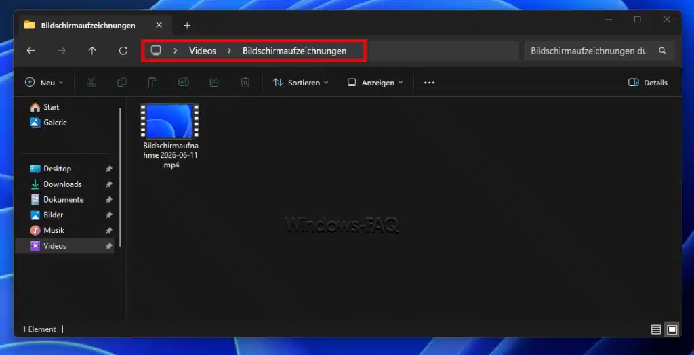Maximize the Explorer window
The width and height of the screenshot is (694, 355).
point(637,20)
